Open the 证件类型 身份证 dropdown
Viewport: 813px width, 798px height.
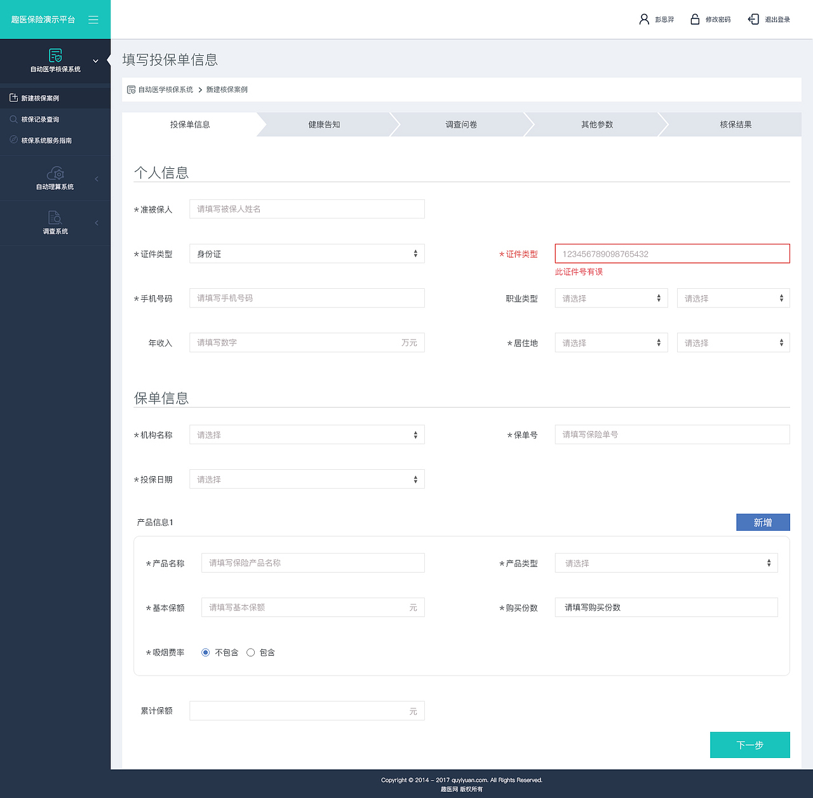[x=307, y=253]
